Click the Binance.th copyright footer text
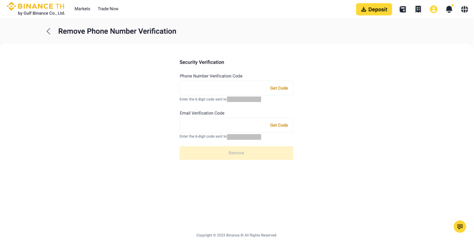The height and width of the screenshot is (245, 474). point(236,235)
